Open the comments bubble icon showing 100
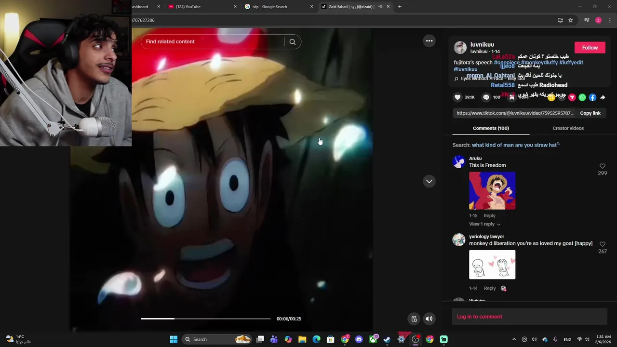 (486, 97)
